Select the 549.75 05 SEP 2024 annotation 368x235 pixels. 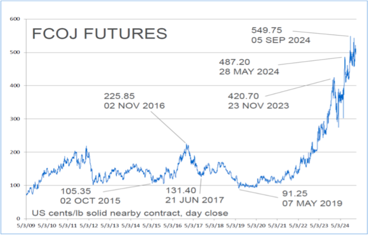coord(281,35)
